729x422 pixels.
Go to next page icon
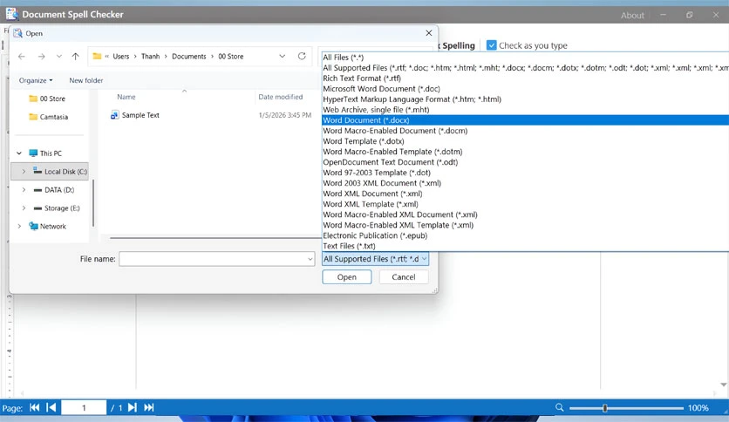click(132, 407)
